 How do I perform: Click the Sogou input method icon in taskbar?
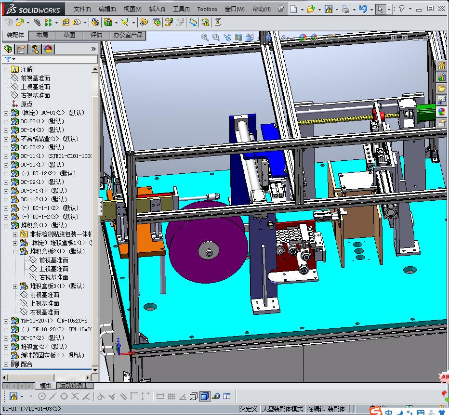pyautogui.click(x=376, y=411)
